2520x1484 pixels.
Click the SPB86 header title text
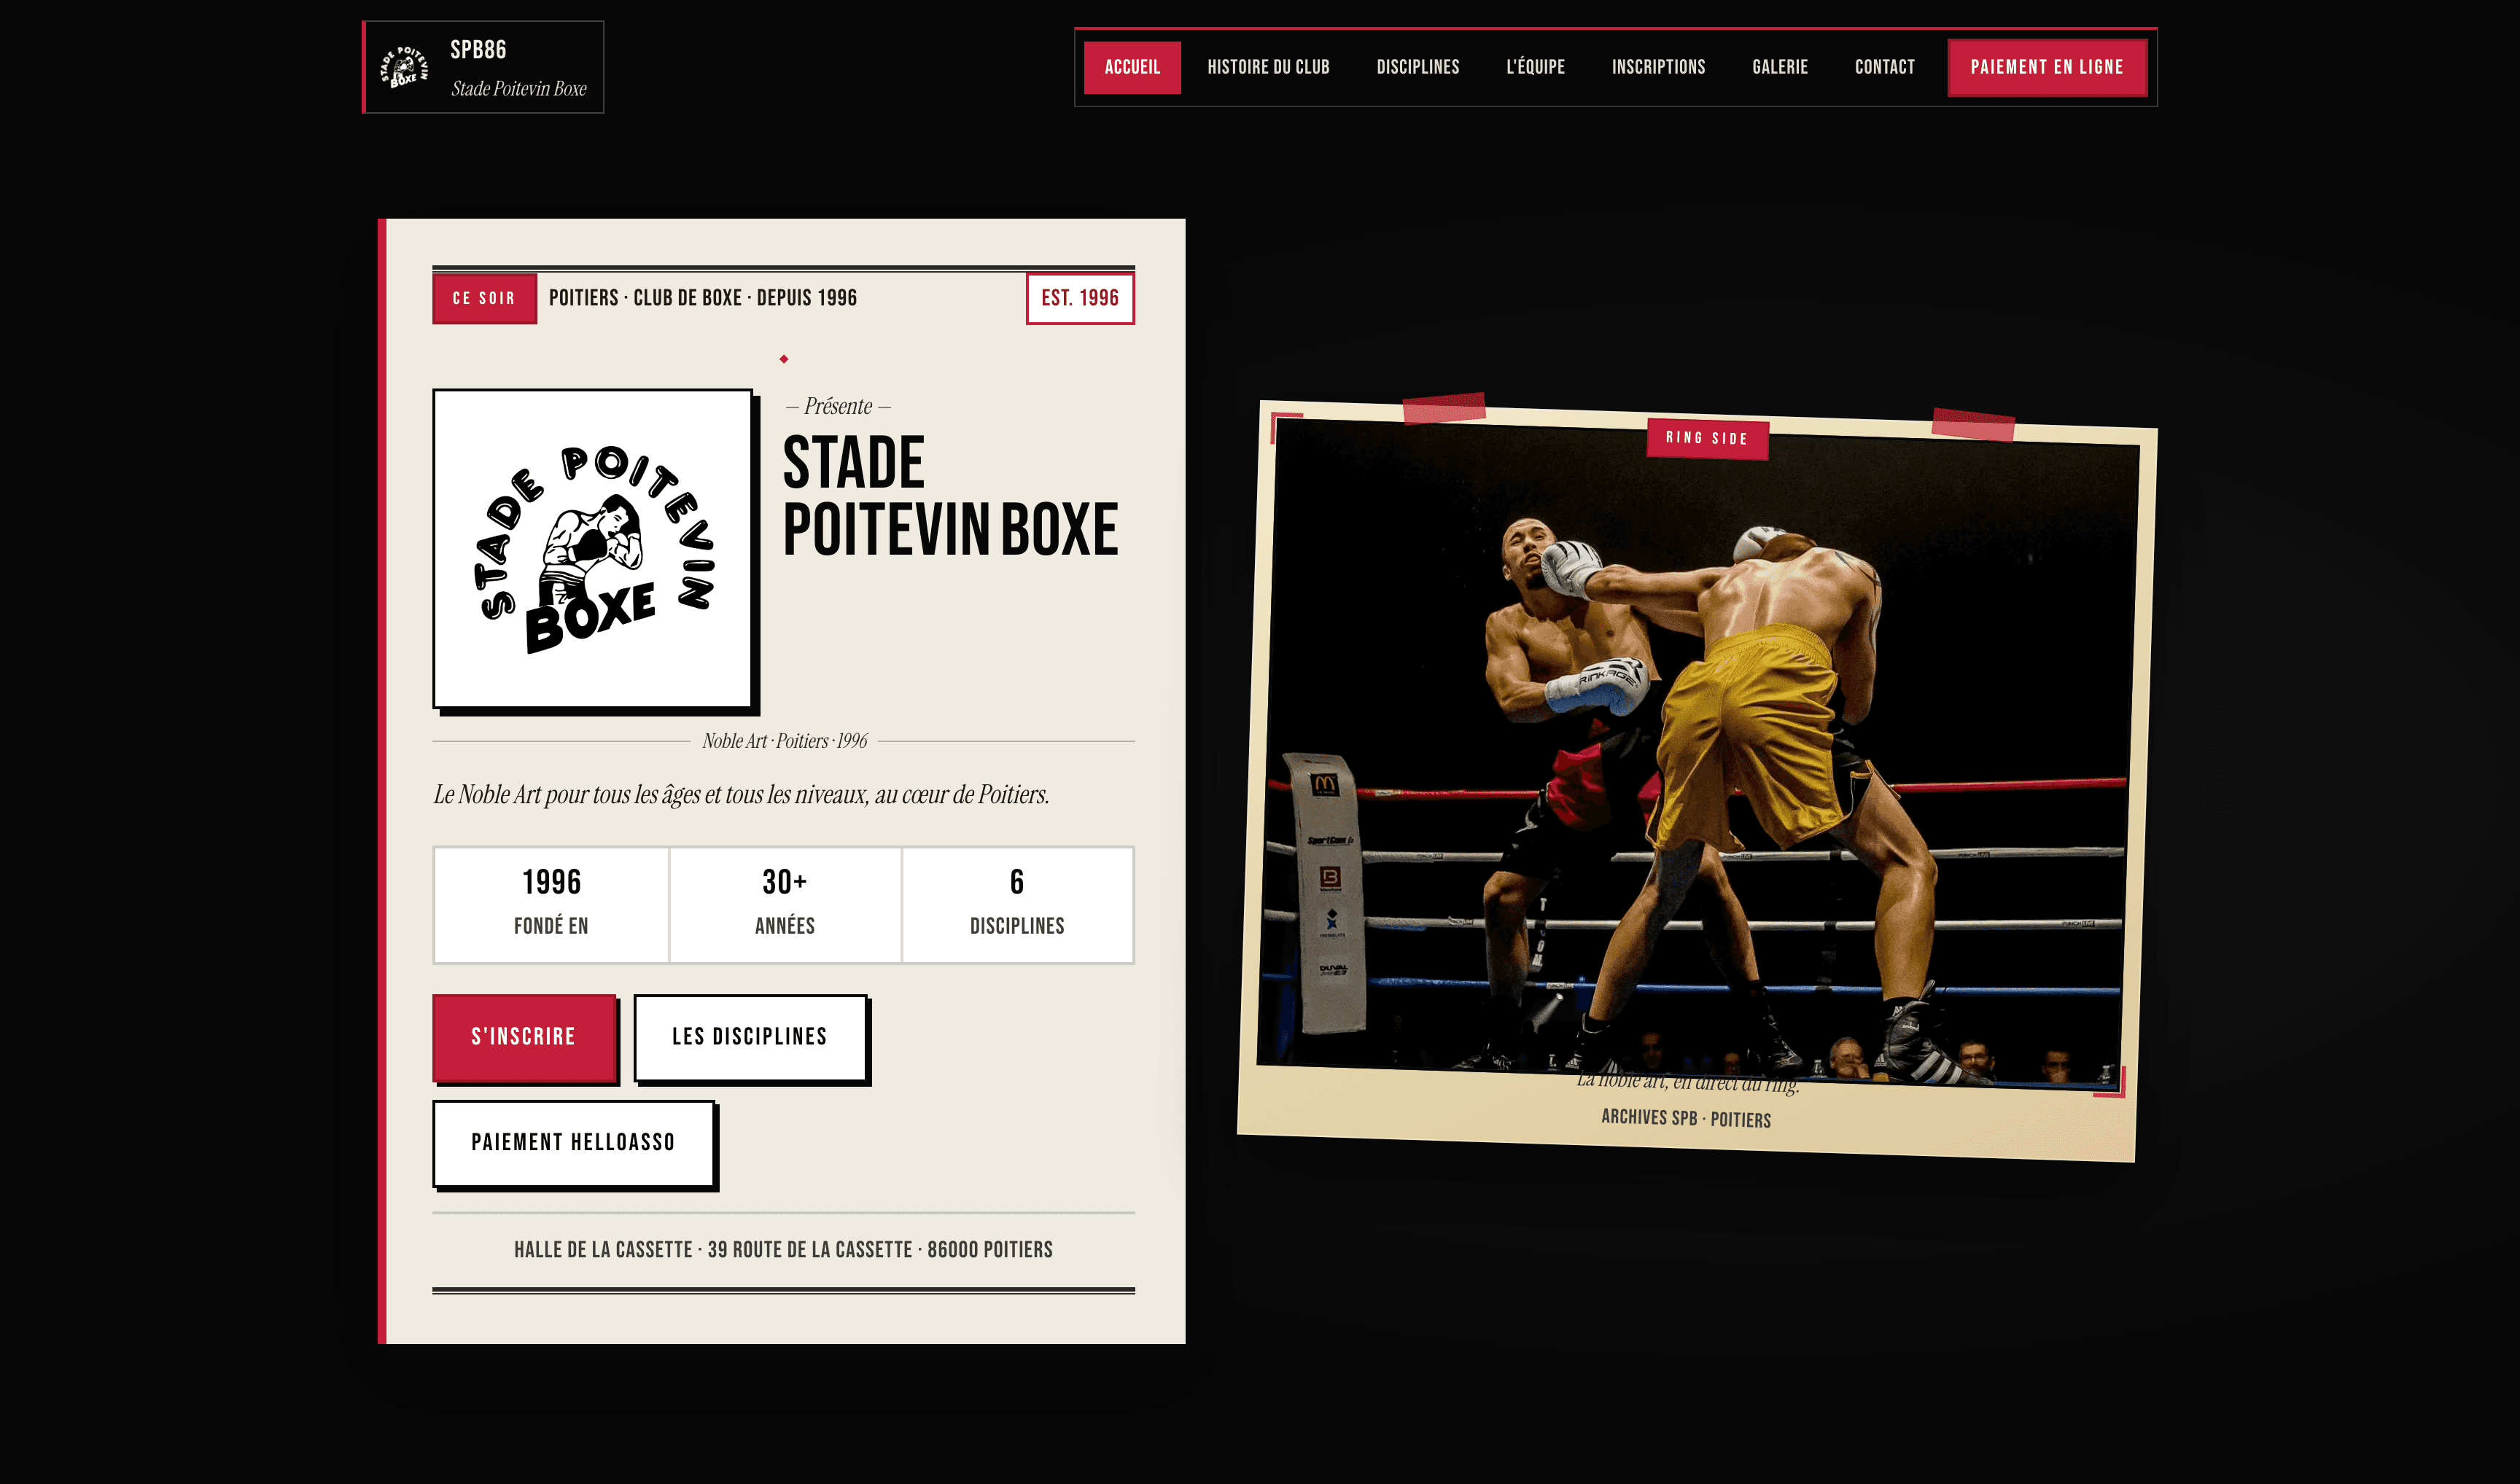click(478, 50)
